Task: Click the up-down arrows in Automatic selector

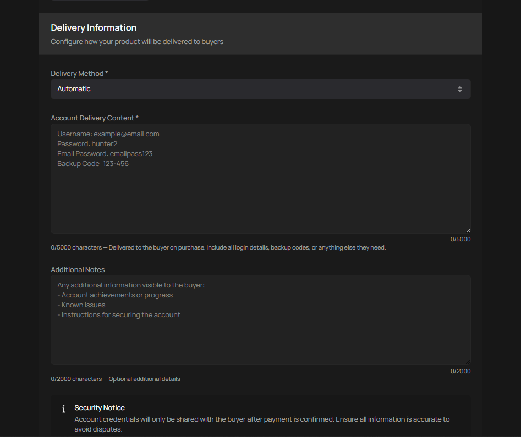Action: pos(460,89)
